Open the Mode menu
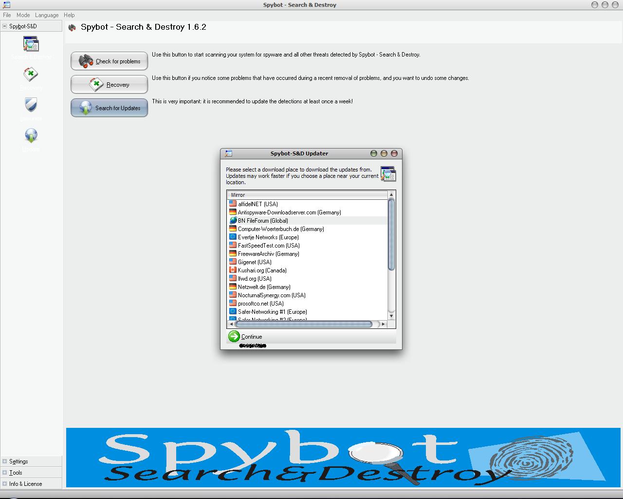The height and width of the screenshot is (499, 623). [x=23, y=15]
